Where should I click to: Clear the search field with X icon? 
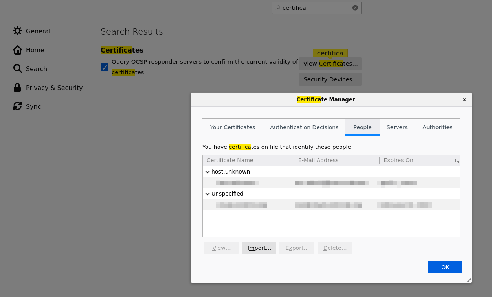355,8
